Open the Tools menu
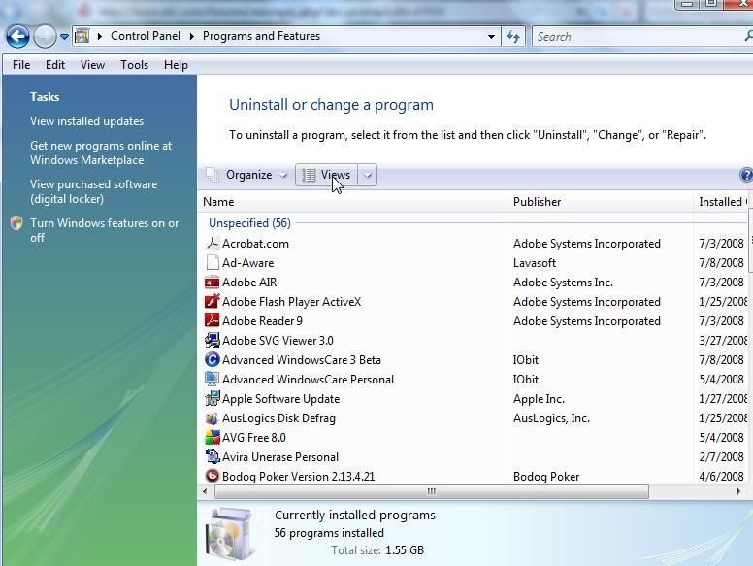 click(x=134, y=65)
